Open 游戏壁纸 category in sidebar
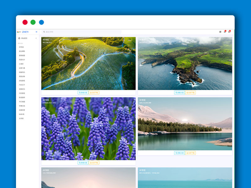251x188 pixels. (22, 81)
